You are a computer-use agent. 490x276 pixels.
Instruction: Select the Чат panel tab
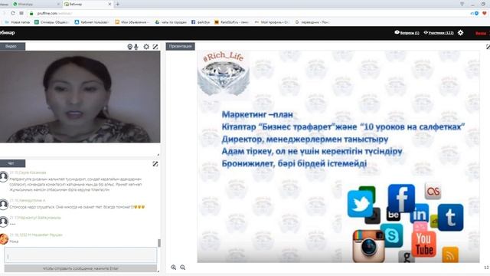pos(12,163)
